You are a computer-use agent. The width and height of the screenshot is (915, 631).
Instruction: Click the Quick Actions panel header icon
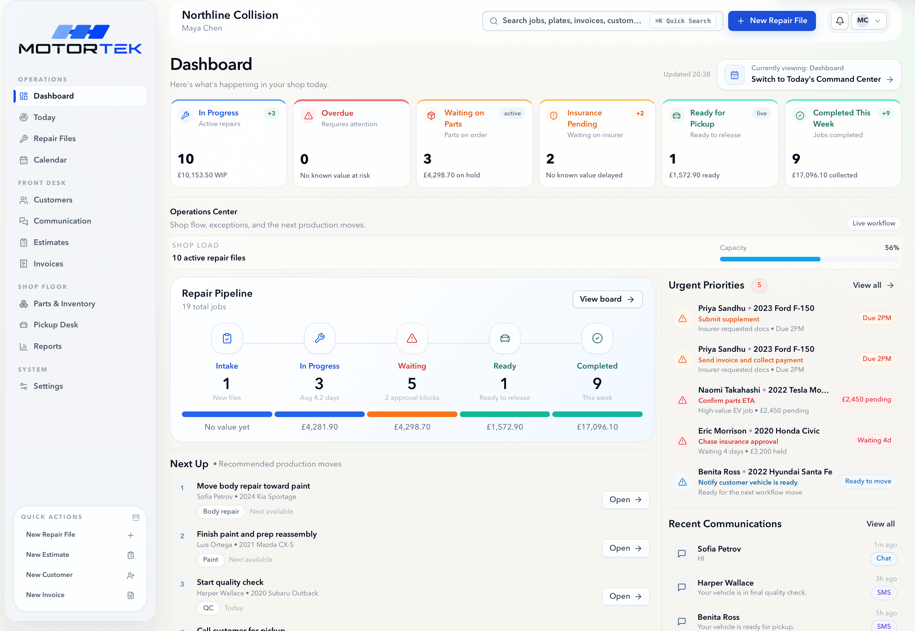[x=136, y=518]
